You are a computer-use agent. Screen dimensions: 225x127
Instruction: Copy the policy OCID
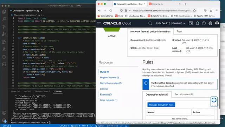point(157,48)
